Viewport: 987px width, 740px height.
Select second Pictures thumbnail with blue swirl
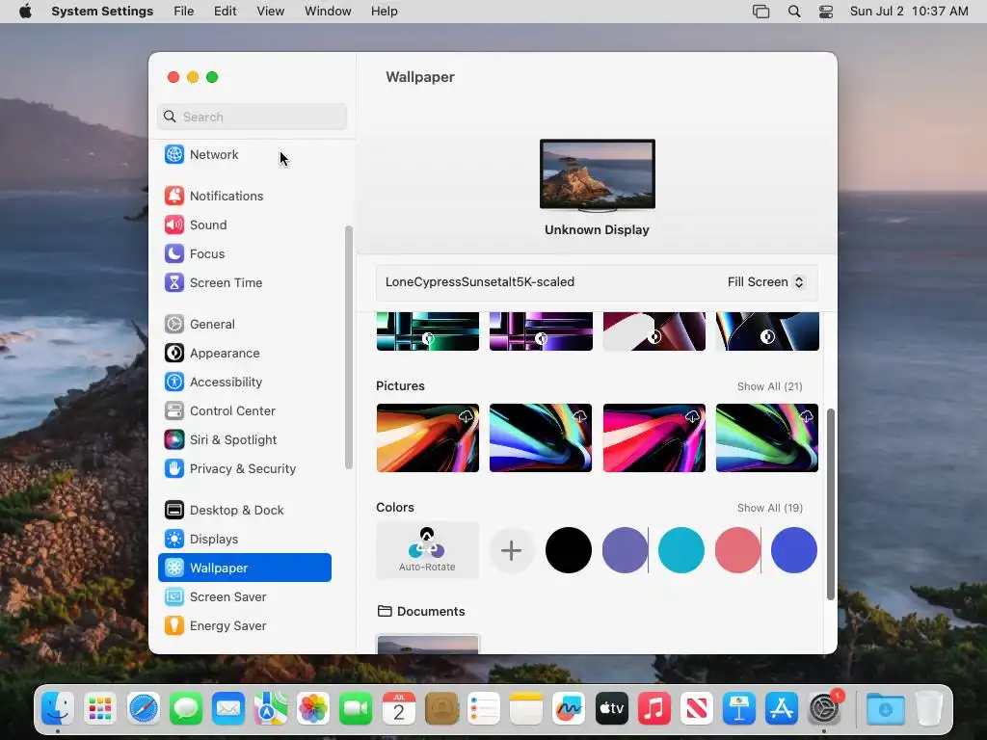pos(541,438)
